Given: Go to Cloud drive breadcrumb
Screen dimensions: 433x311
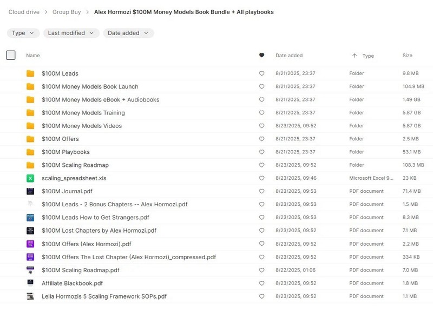Looking at the screenshot, I should [24, 12].
